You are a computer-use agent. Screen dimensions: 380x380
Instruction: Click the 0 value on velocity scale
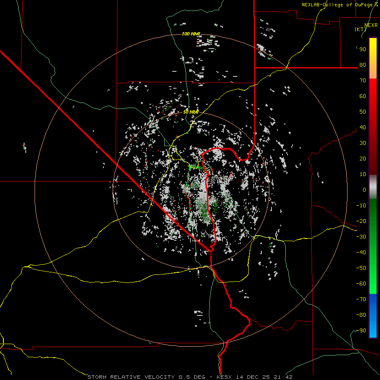[364, 190]
